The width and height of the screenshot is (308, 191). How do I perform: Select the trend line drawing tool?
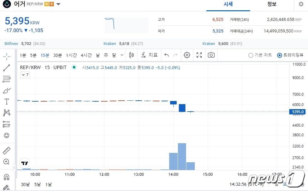7,68
